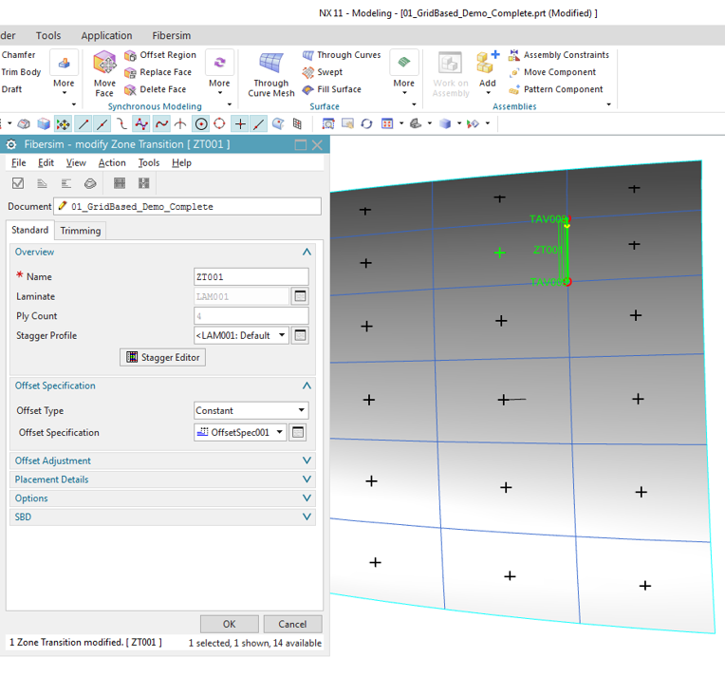
Task: Click the Swept surface icon
Action: (308, 72)
